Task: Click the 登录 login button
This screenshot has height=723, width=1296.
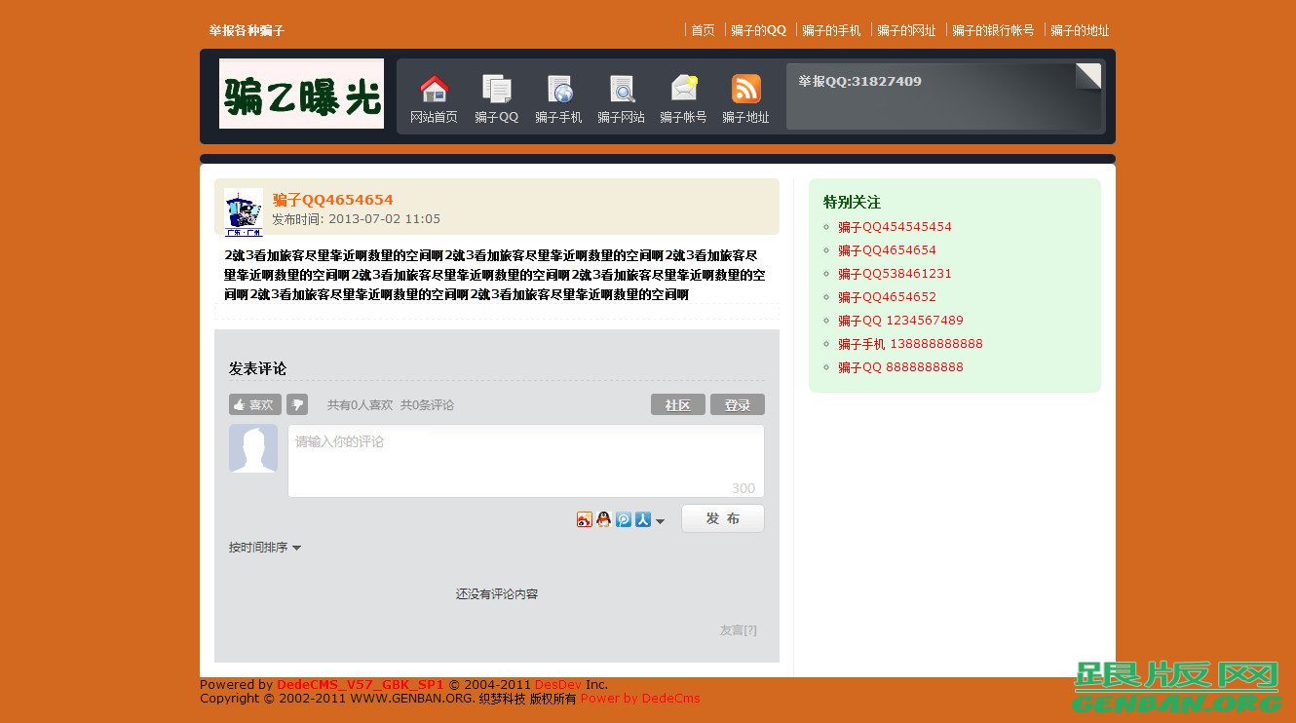Action: [738, 404]
